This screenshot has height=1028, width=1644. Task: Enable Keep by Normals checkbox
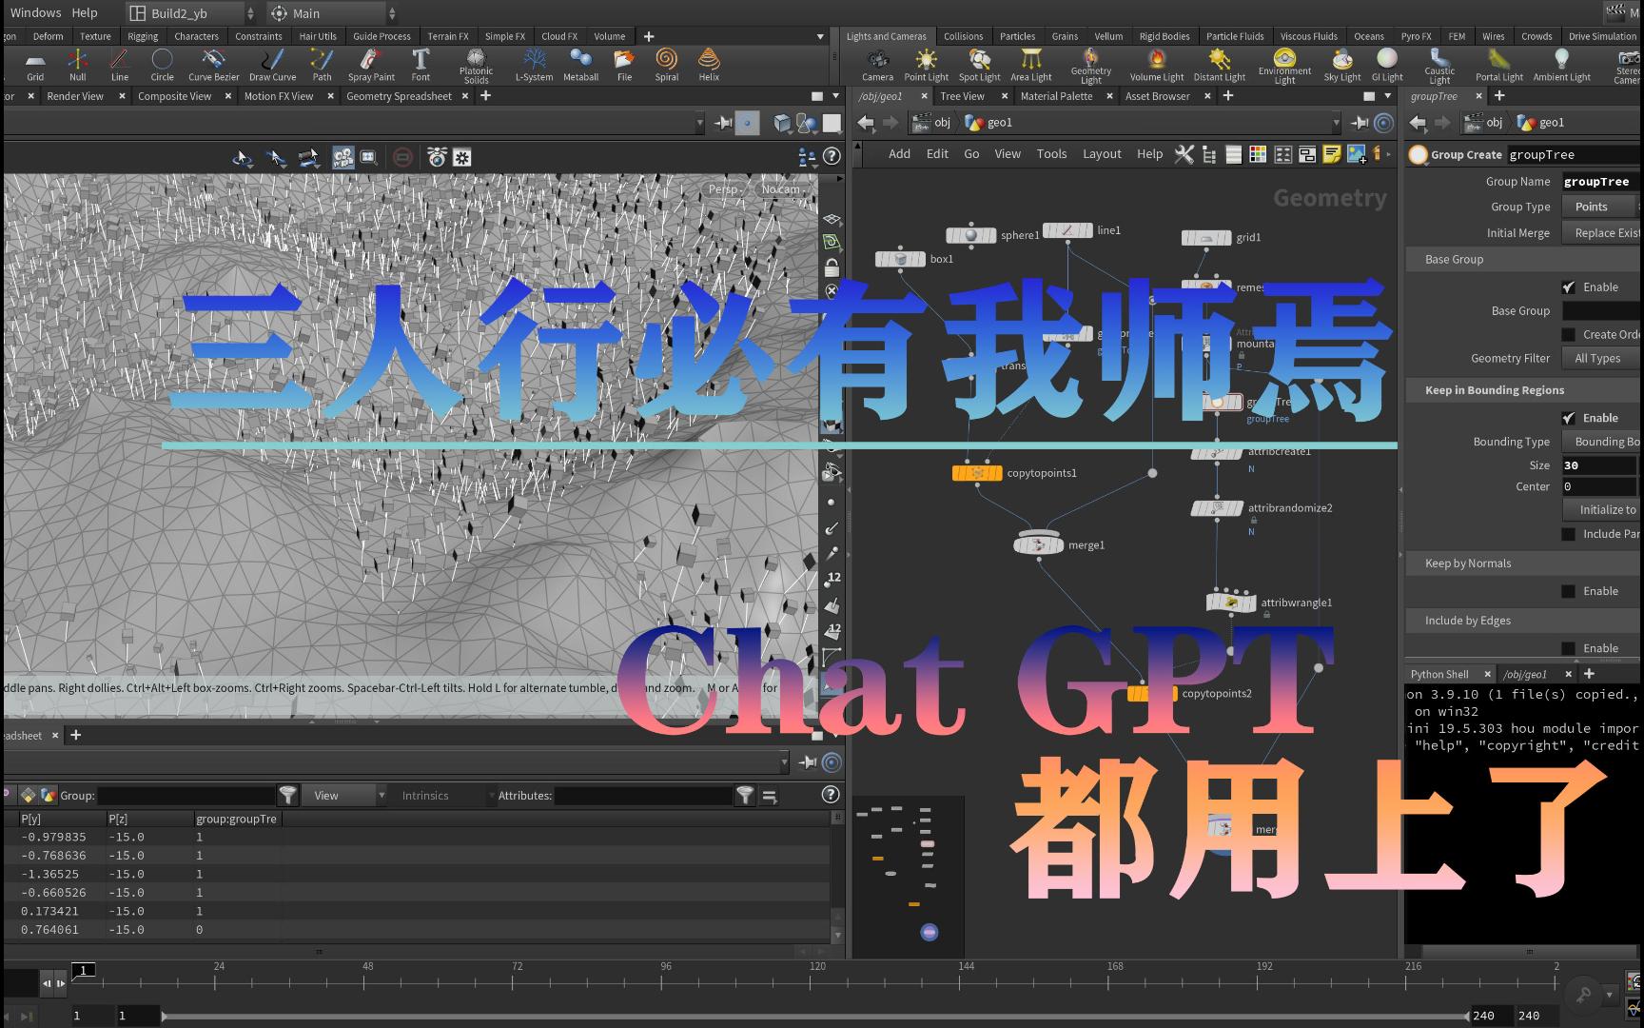point(1568,591)
